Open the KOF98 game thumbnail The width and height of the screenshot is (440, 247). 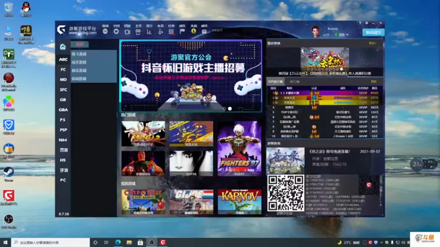point(191,164)
